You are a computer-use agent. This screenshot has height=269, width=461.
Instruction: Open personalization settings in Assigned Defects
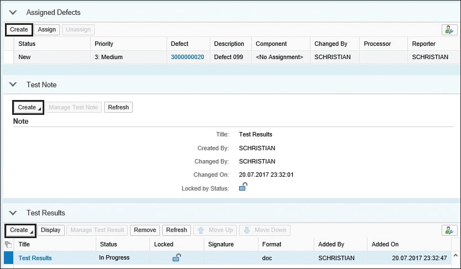pyautogui.click(x=449, y=30)
